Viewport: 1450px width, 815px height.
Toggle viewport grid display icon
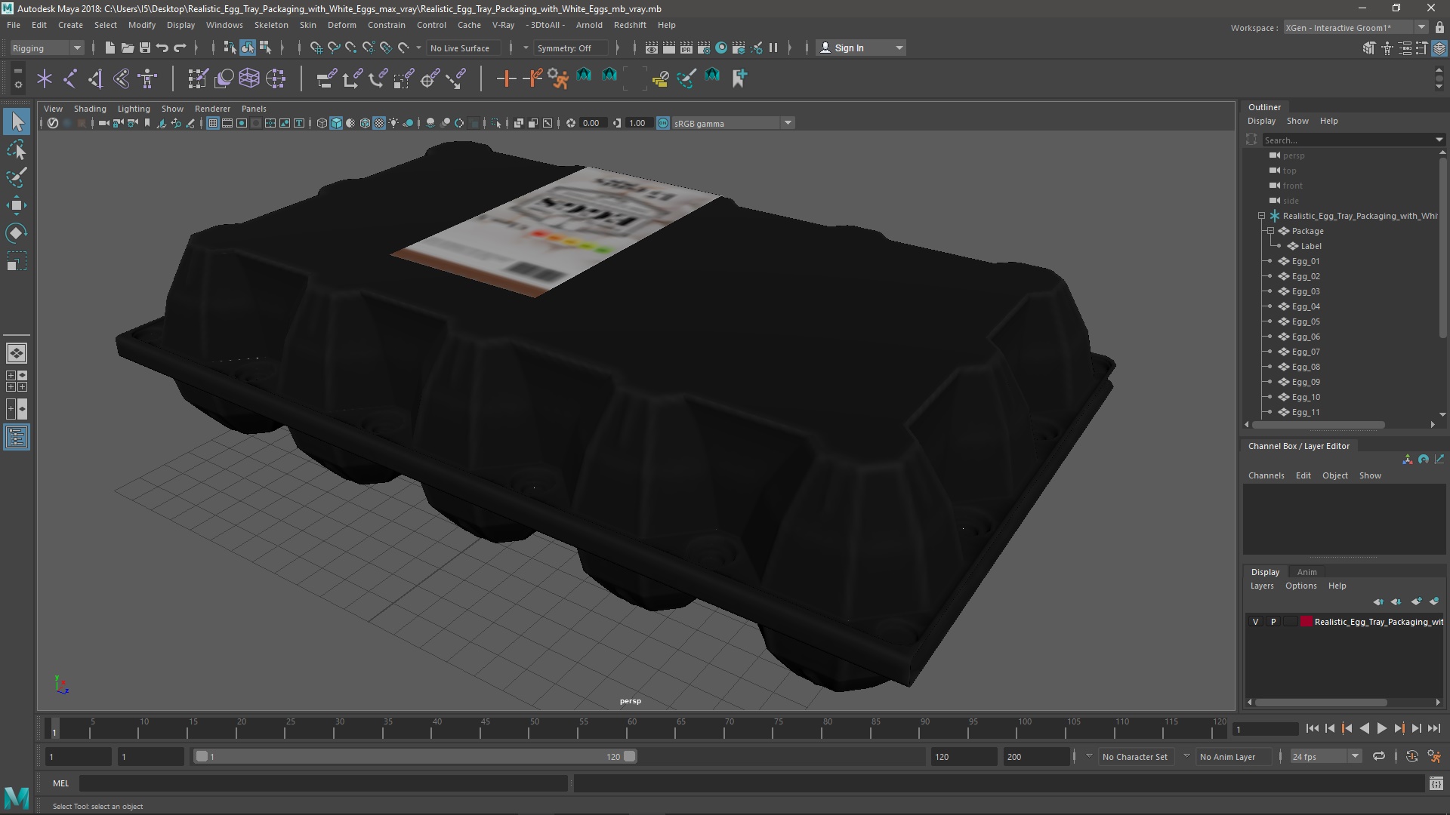coord(213,123)
